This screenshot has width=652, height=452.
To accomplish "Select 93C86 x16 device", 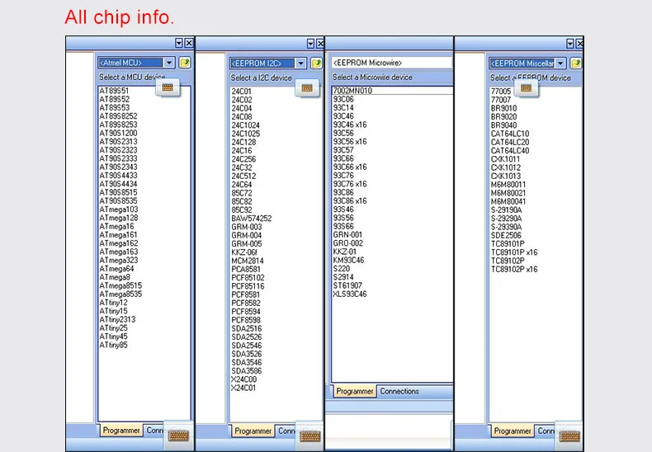I will point(350,200).
